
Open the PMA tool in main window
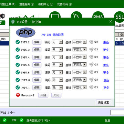tap(98, 15)
